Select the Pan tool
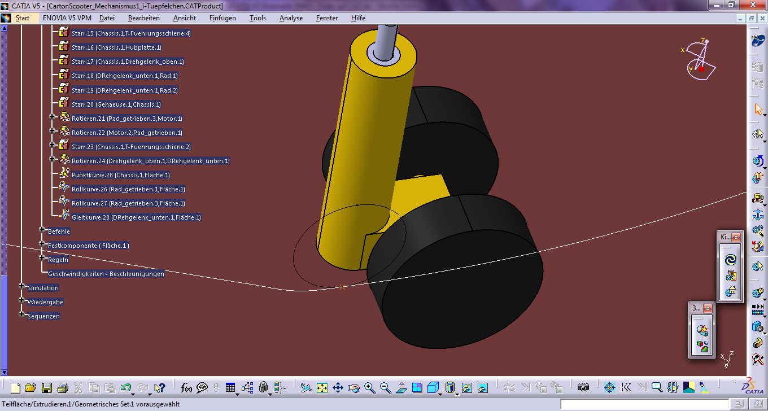 (338, 388)
